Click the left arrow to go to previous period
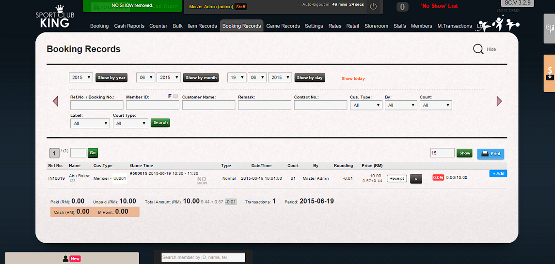Viewport: 555px width, 264px height. 55,101
